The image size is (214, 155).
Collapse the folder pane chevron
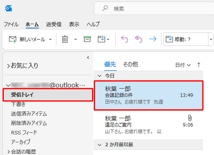(x=88, y=57)
